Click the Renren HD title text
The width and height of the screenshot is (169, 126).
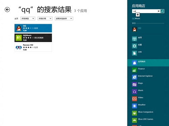pos(28,45)
